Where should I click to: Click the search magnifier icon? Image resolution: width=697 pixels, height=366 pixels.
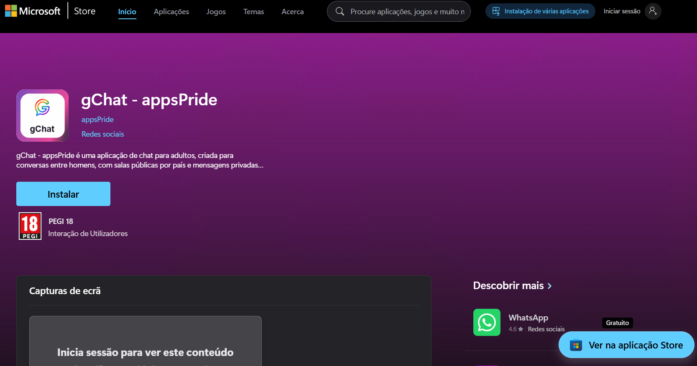(x=340, y=11)
